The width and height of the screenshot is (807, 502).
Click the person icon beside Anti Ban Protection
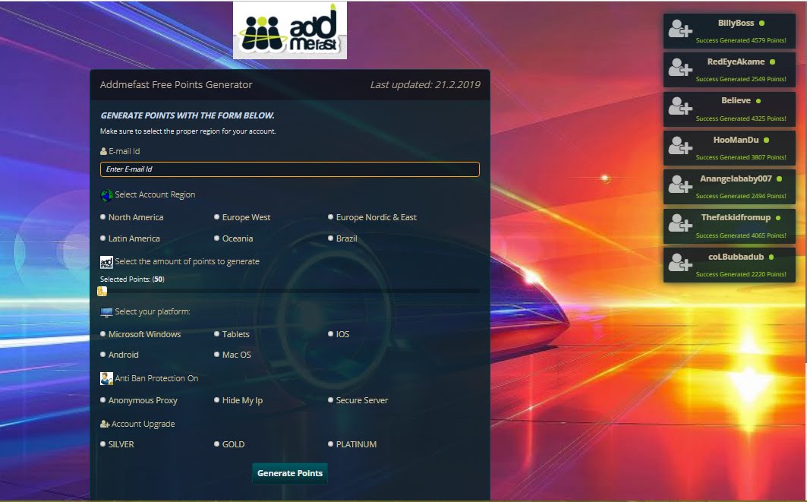click(x=106, y=378)
